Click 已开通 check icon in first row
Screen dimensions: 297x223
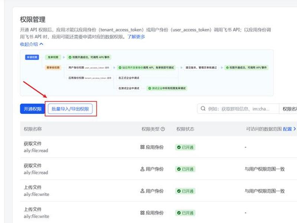[x=179, y=147]
